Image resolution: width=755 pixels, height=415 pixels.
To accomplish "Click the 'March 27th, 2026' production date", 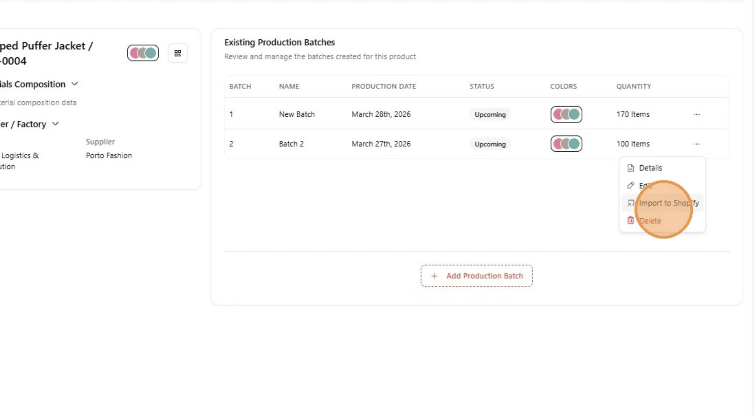I will [381, 144].
